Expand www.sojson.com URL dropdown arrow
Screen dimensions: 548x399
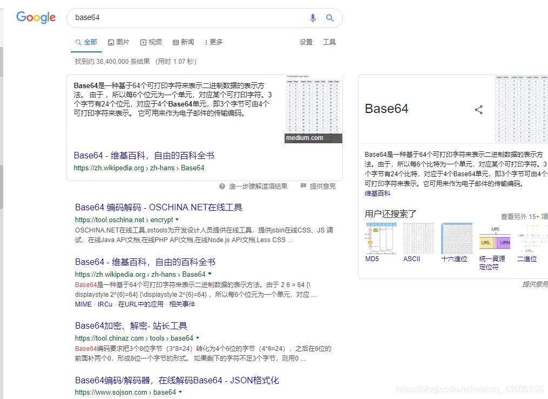coord(180,392)
